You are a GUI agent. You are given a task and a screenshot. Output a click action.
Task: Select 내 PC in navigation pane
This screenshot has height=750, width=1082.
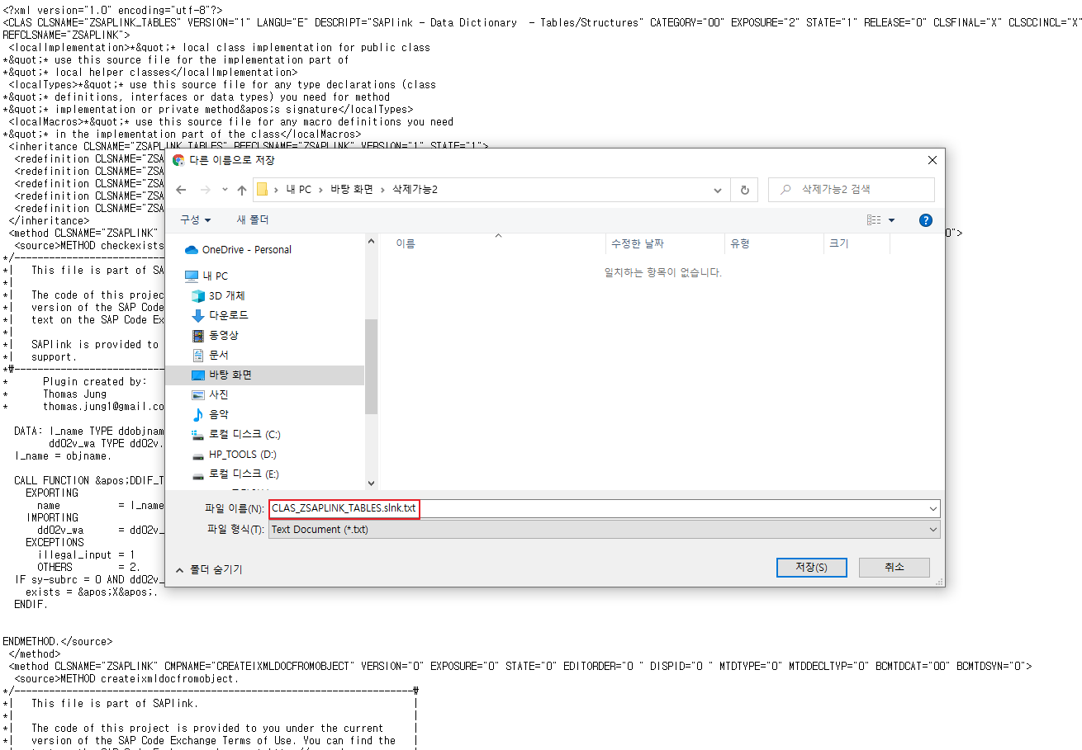click(207, 276)
